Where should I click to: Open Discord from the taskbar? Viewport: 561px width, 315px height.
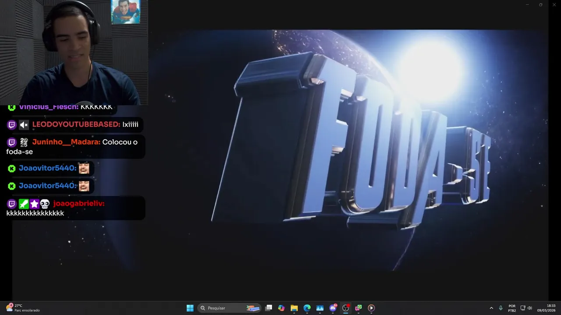[333, 308]
